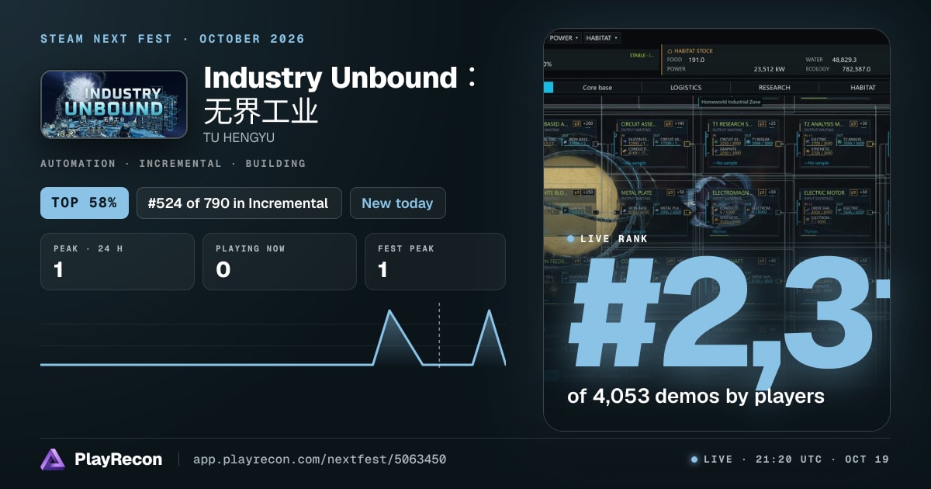
Task: Click the New today pill
Action: (398, 203)
